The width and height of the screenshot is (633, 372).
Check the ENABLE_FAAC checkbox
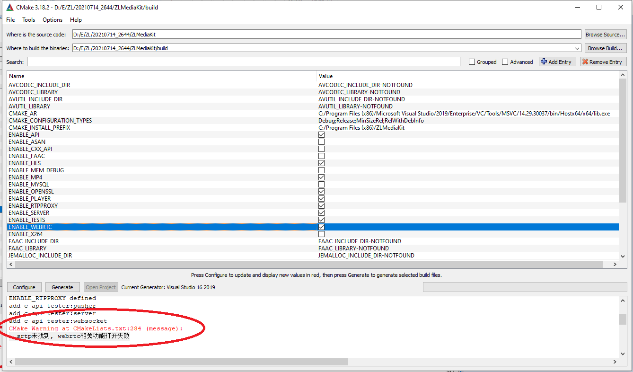(x=322, y=156)
